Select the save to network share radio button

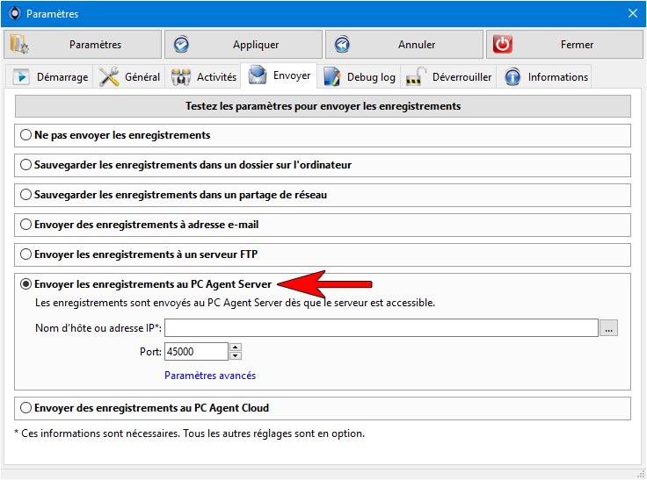(25, 195)
